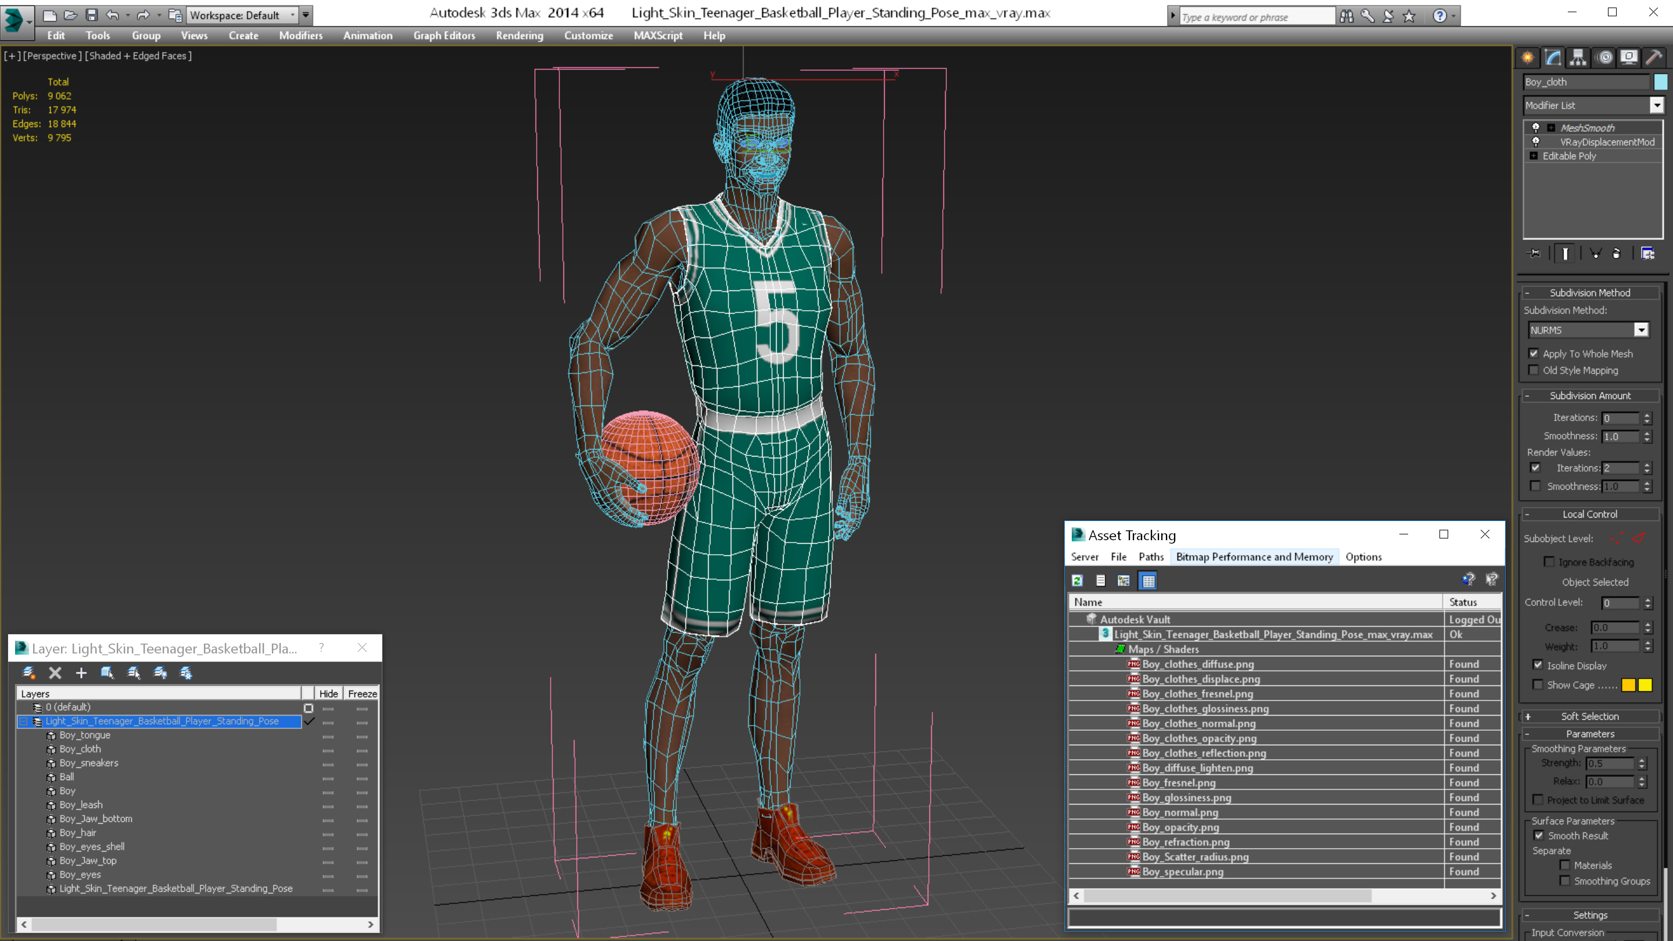Click Configure Modifier Sets icon
Screen dimensions: 1673x941
click(1647, 253)
